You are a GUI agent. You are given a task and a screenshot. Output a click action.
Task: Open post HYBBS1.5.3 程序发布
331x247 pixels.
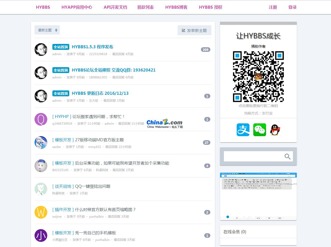(93, 47)
